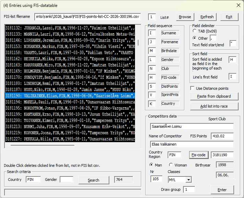Click the FIS-list filename field
Screen dimensions: 244x198
[x=88, y=17]
